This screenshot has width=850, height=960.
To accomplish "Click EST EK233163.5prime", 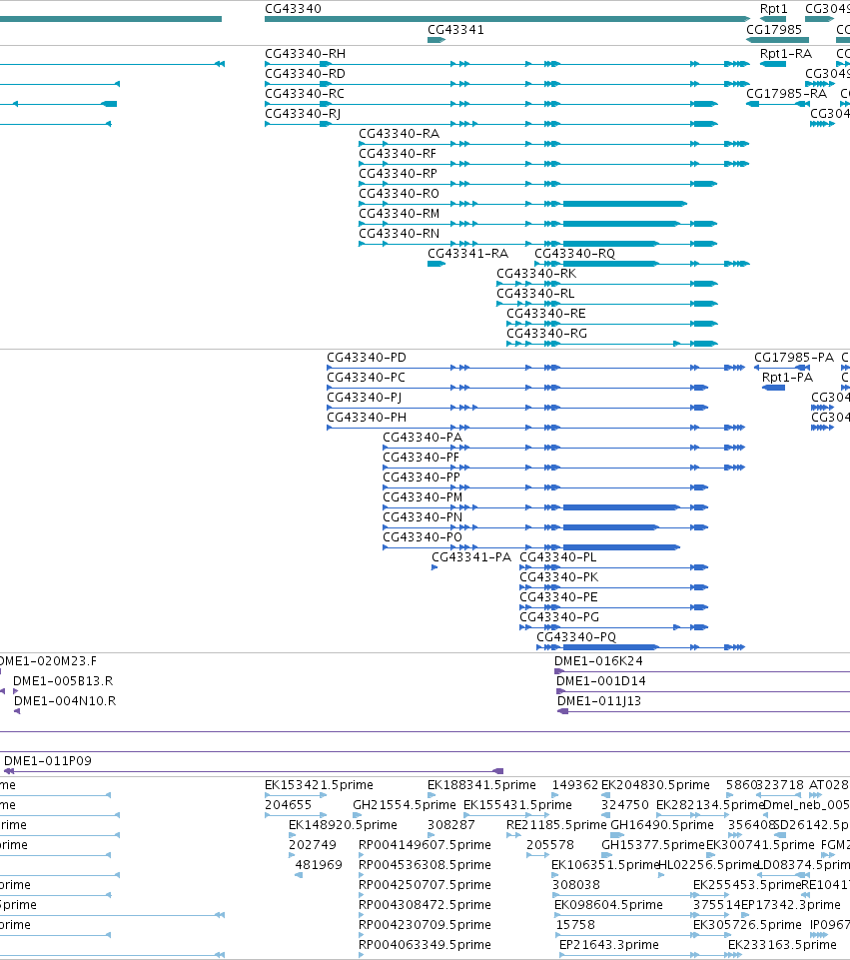I will 782,945.
